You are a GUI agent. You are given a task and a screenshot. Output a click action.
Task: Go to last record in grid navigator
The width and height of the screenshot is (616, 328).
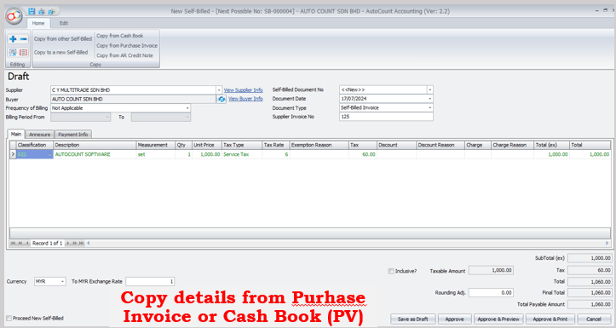click(81, 243)
